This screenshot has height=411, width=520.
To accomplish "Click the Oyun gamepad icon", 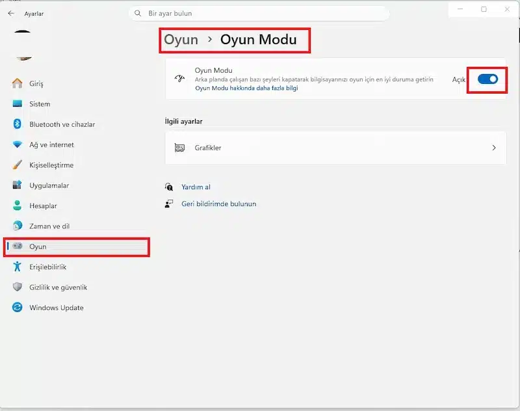I will [x=18, y=246].
